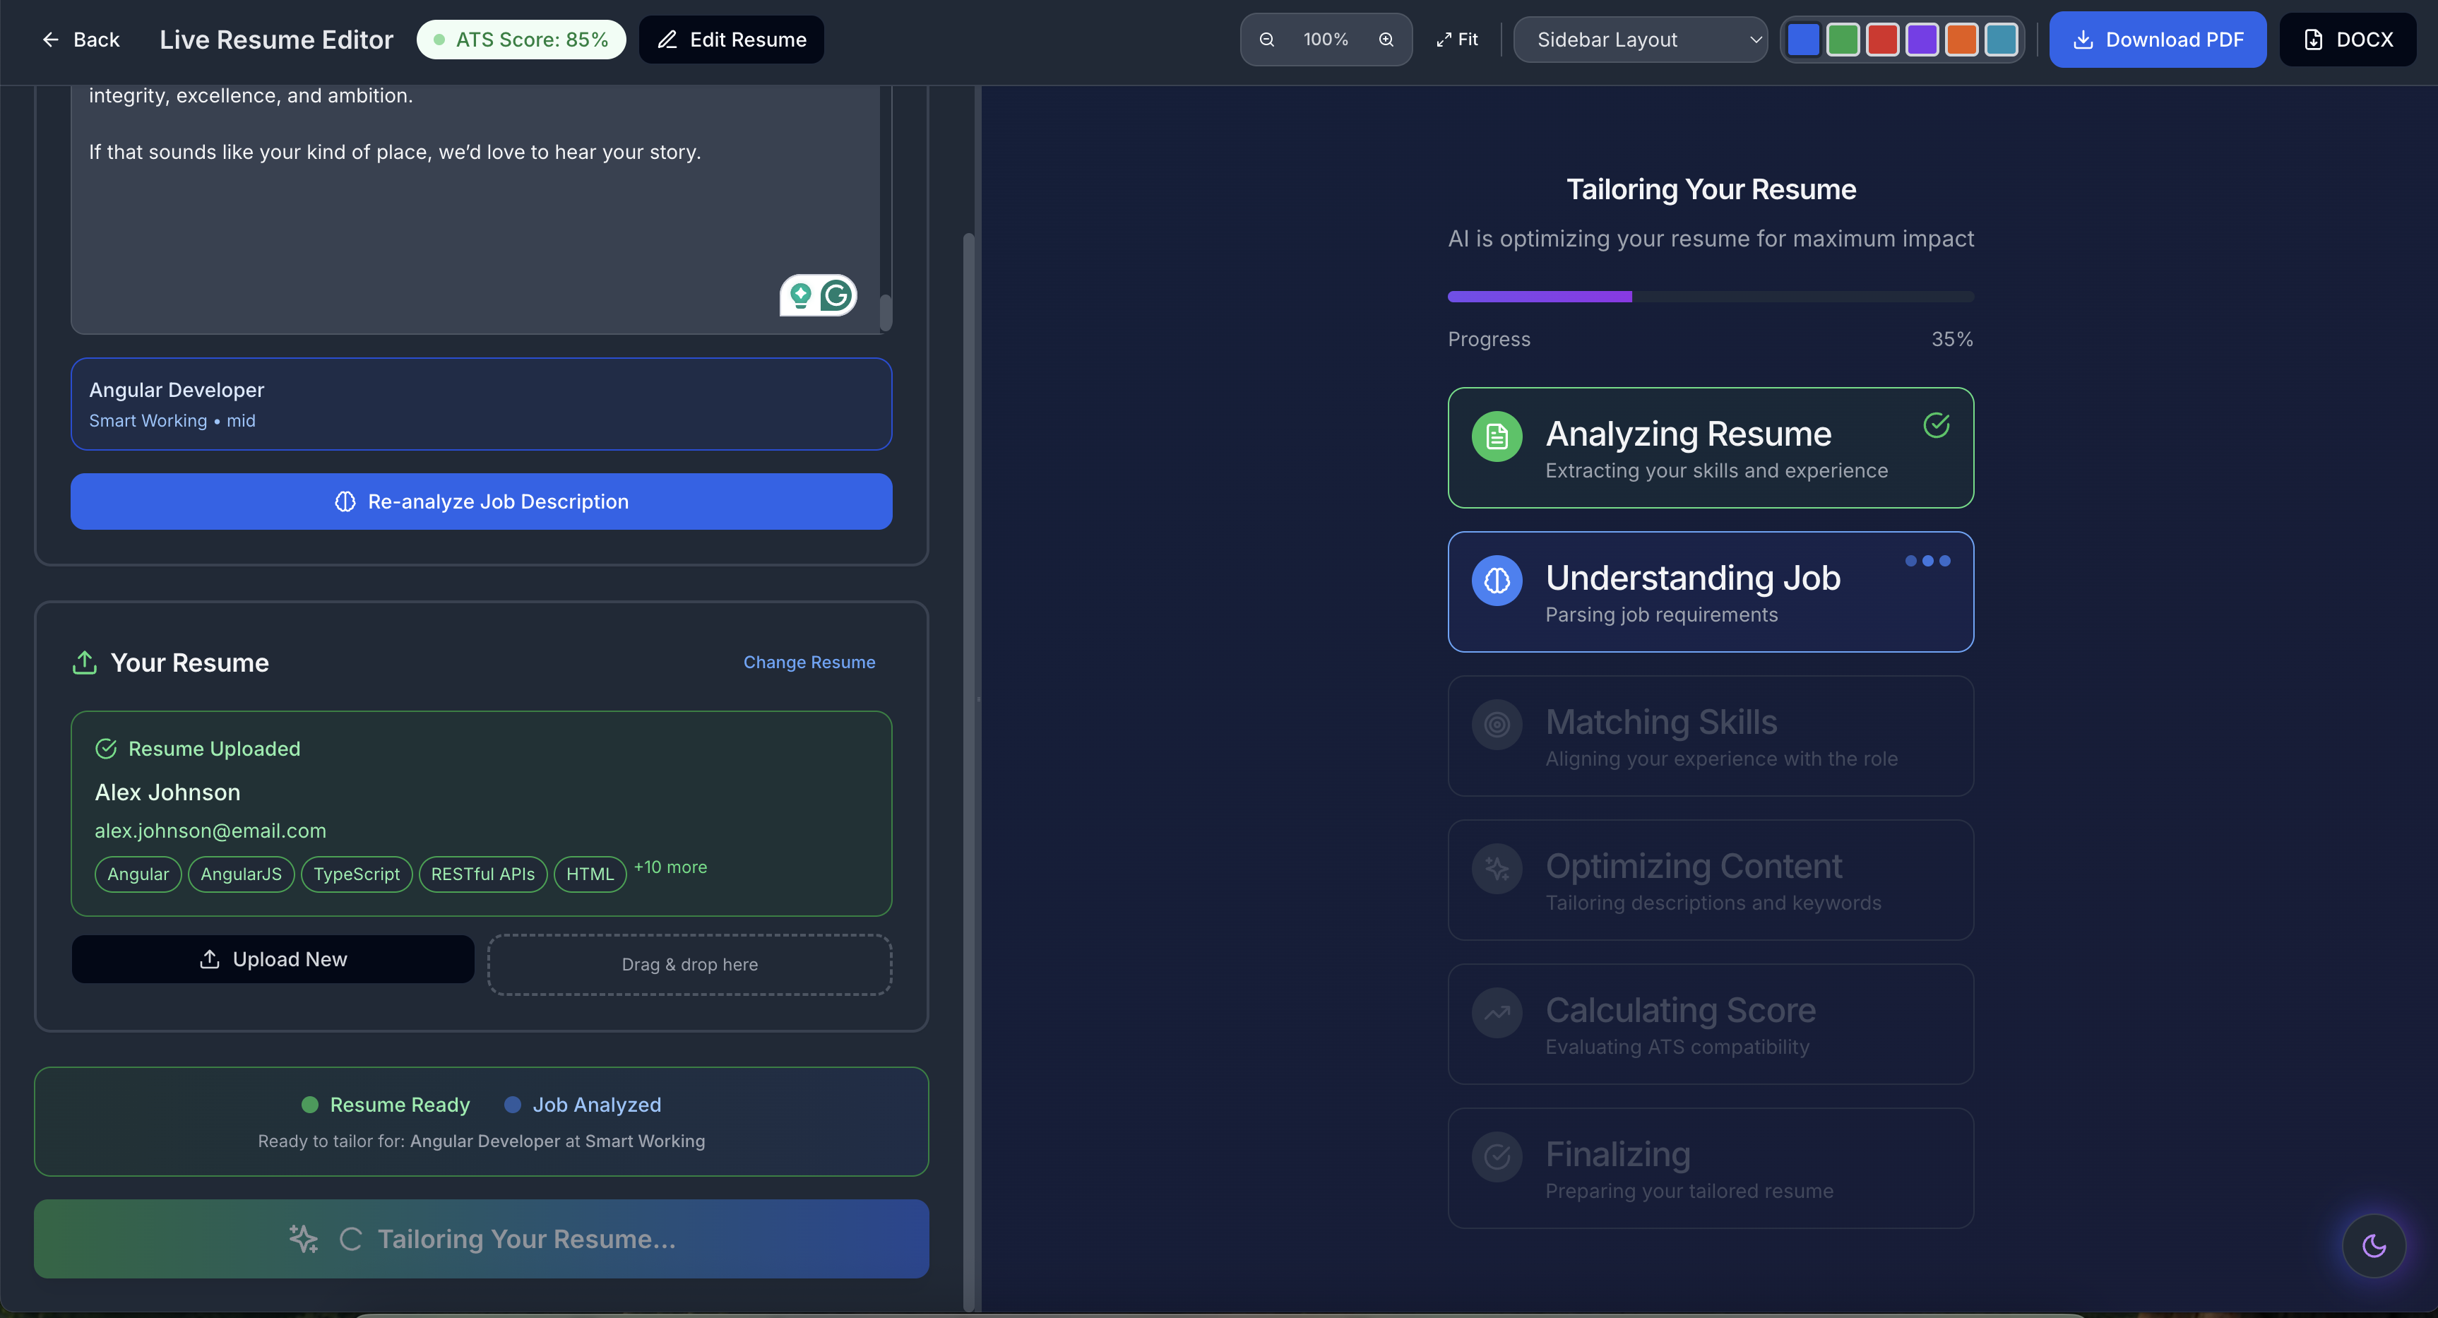Click the Resume Ready status indicator
This screenshot has height=1318, width=2438.
pos(386,1105)
